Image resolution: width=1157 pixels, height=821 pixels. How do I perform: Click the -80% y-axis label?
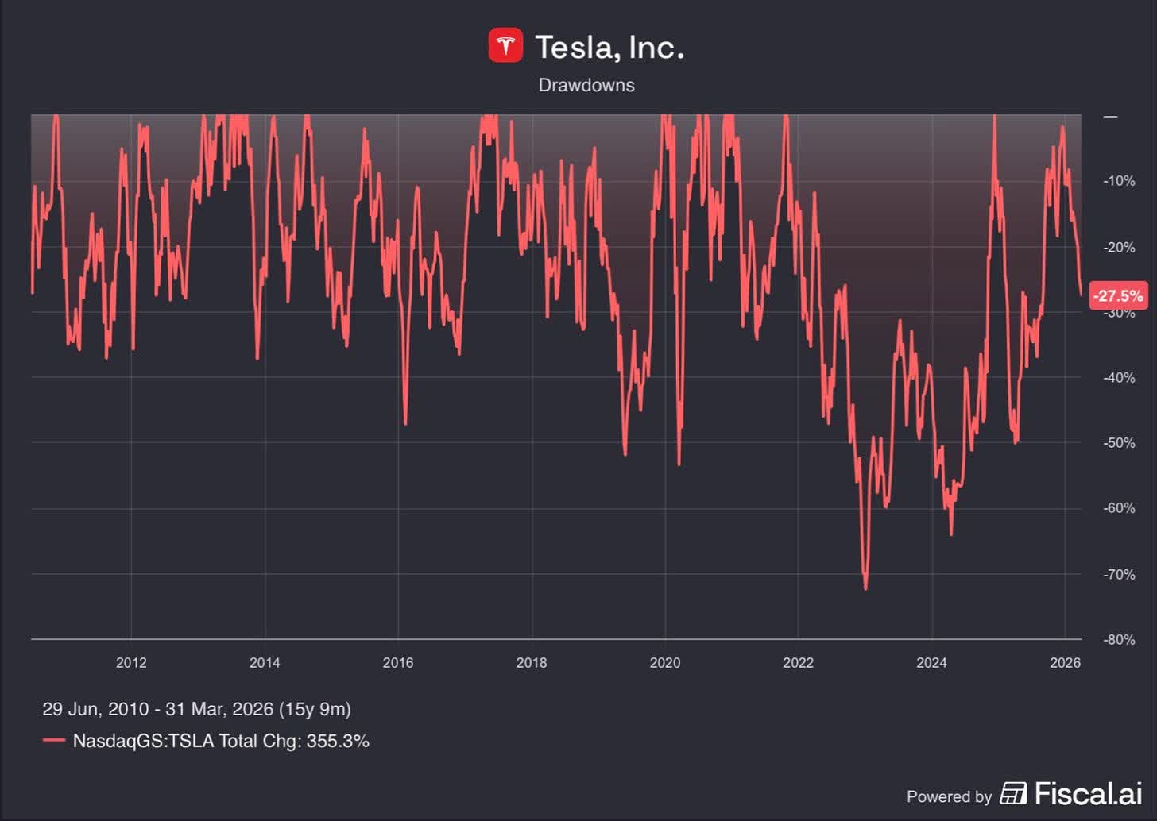[x=1119, y=639]
